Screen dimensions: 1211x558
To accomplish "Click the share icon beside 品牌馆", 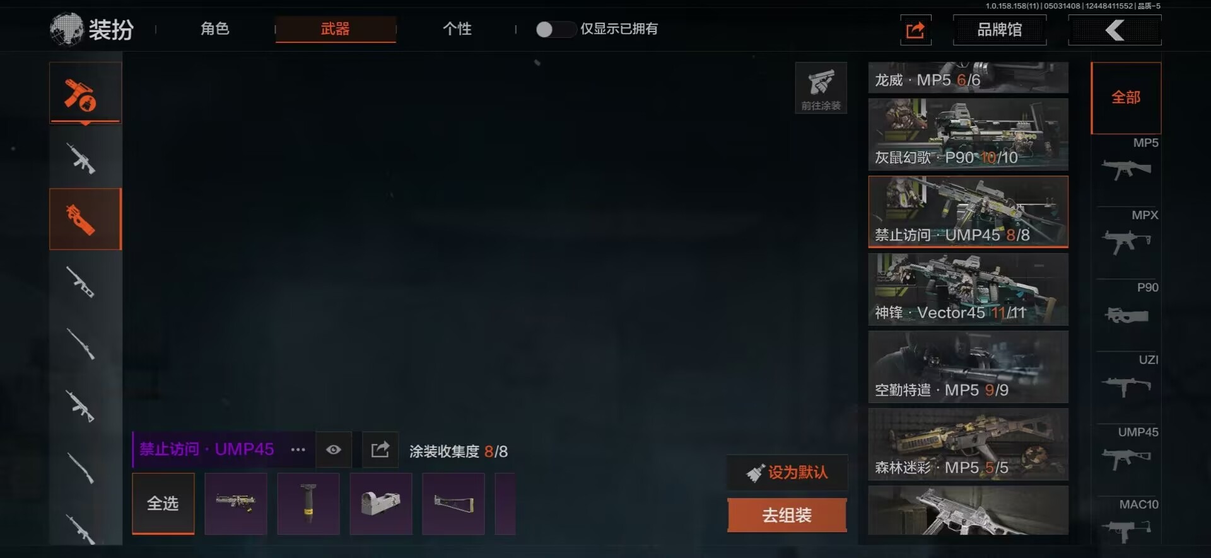I will (x=915, y=30).
